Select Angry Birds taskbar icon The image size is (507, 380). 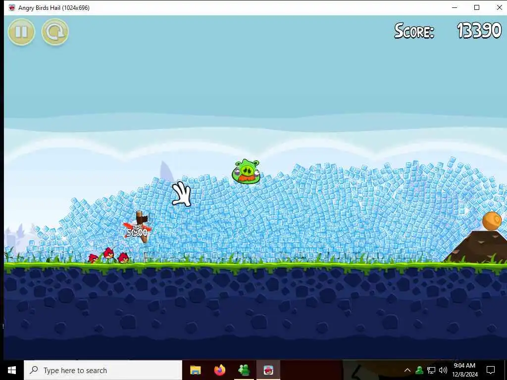268,370
